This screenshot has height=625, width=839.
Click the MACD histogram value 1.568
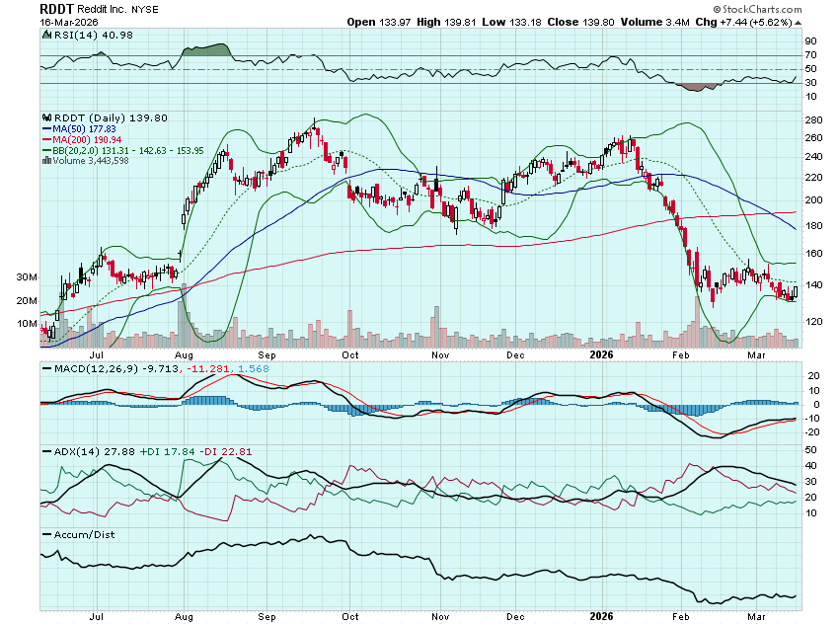(x=253, y=368)
